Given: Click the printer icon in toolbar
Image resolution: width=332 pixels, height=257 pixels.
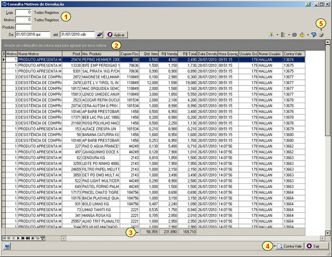Looking at the screenshot, I should click(x=321, y=35).
